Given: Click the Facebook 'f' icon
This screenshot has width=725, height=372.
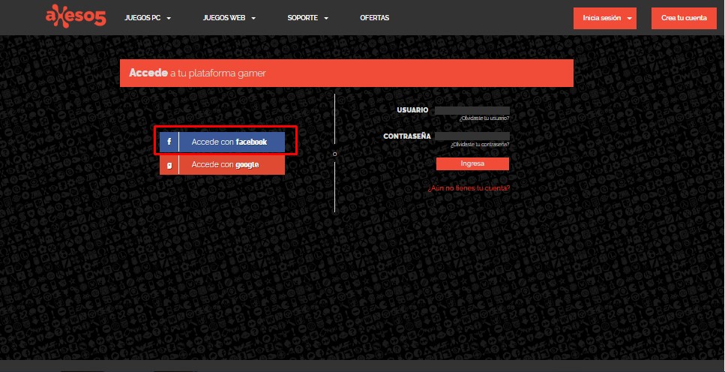Looking at the screenshot, I should pyautogui.click(x=169, y=142).
